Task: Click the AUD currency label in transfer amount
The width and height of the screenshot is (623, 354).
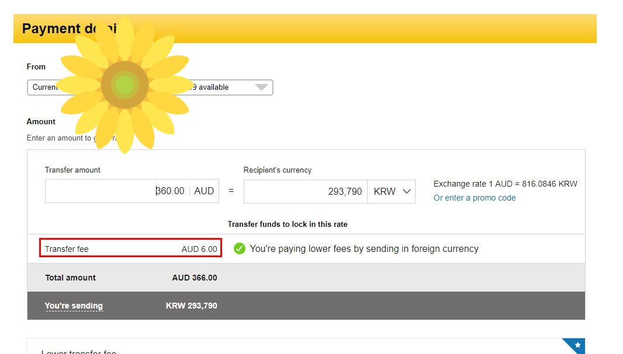Action: click(x=204, y=191)
